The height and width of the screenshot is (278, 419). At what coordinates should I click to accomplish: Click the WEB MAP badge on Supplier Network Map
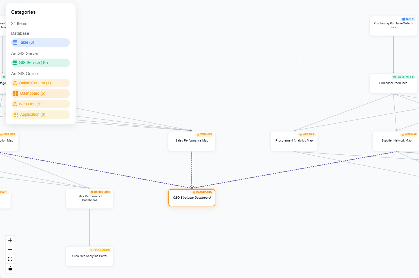pos(409,134)
